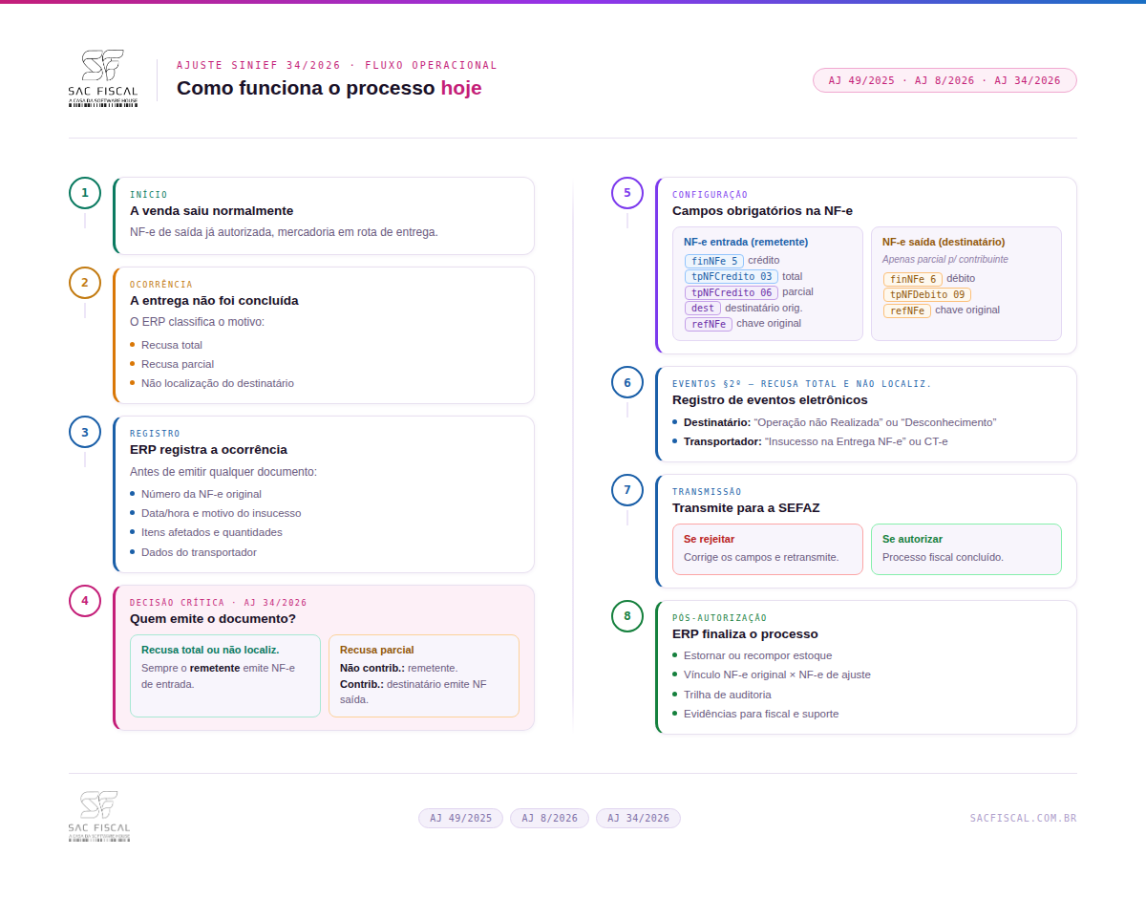The image size is (1146, 899).
Task: Click the refNFe chip under NF-e entrada
Action: tap(709, 324)
